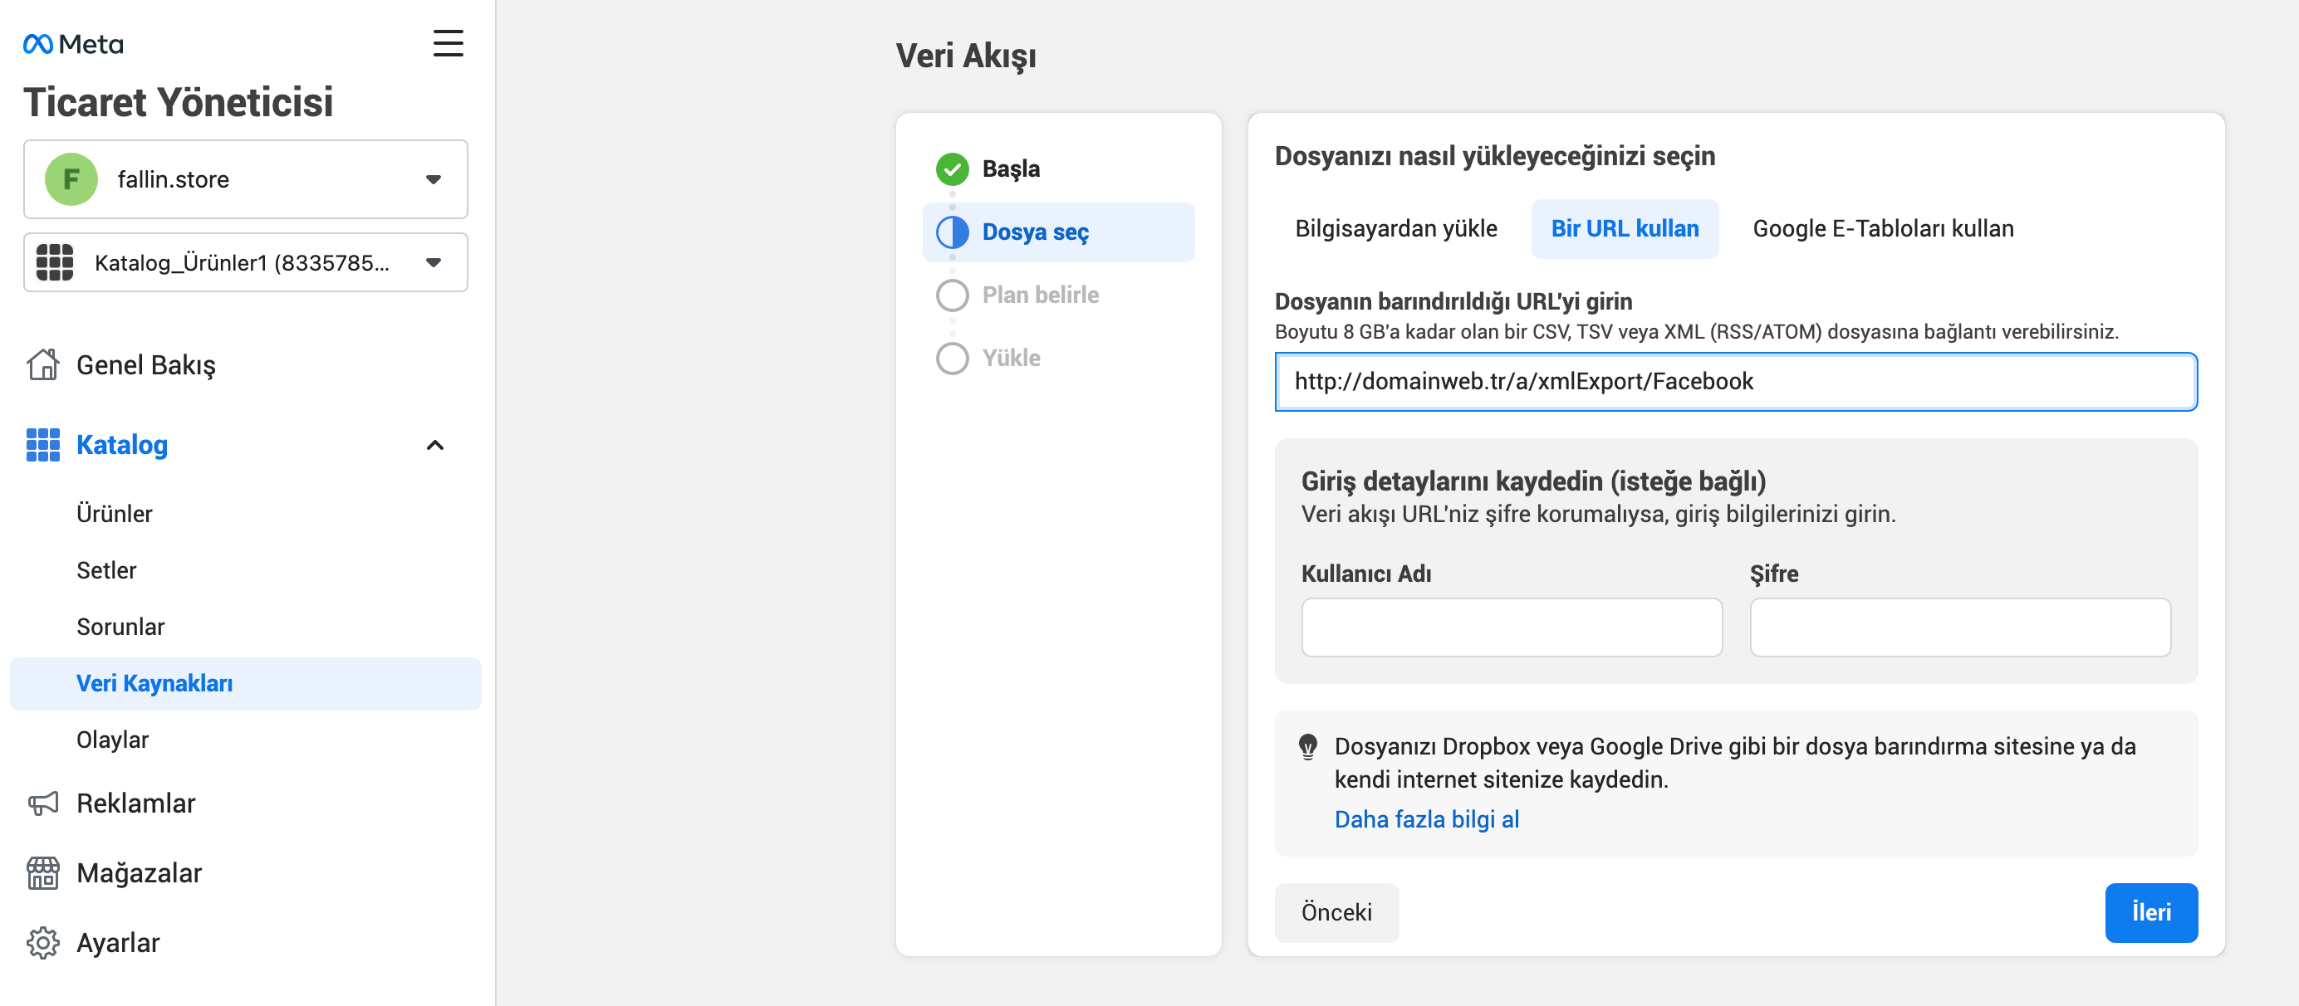
Task: Click the Dosya seç step
Action: [x=1057, y=232]
